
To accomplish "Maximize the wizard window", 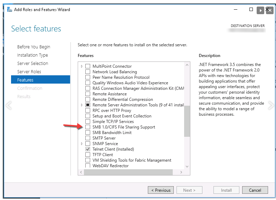I will point(251,10).
